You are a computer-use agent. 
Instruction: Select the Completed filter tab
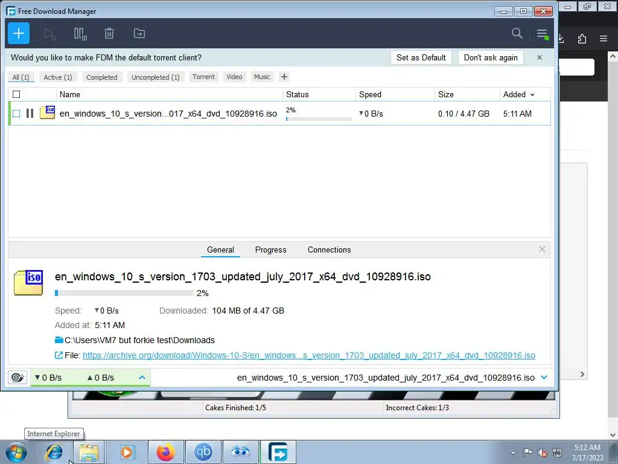coord(102,77)
